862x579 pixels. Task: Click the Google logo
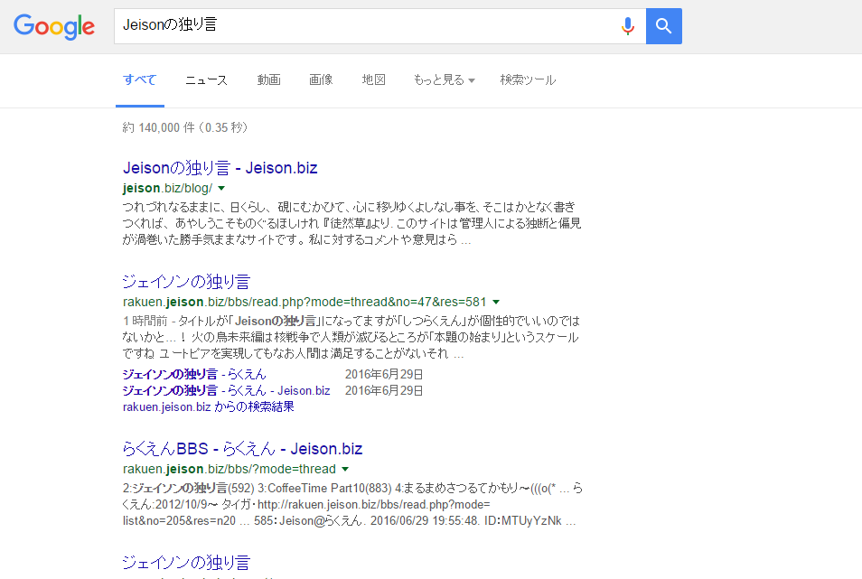54,26
